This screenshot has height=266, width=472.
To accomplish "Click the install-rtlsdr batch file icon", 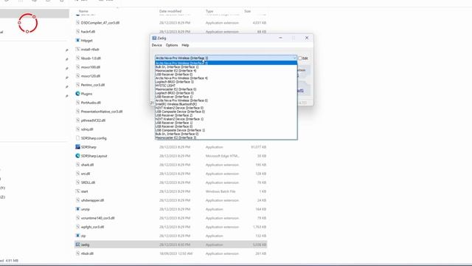I will coord(77,50).
